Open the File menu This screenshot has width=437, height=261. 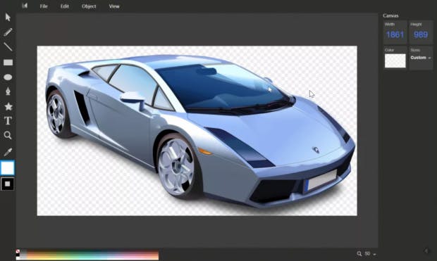tap(44, 6)
